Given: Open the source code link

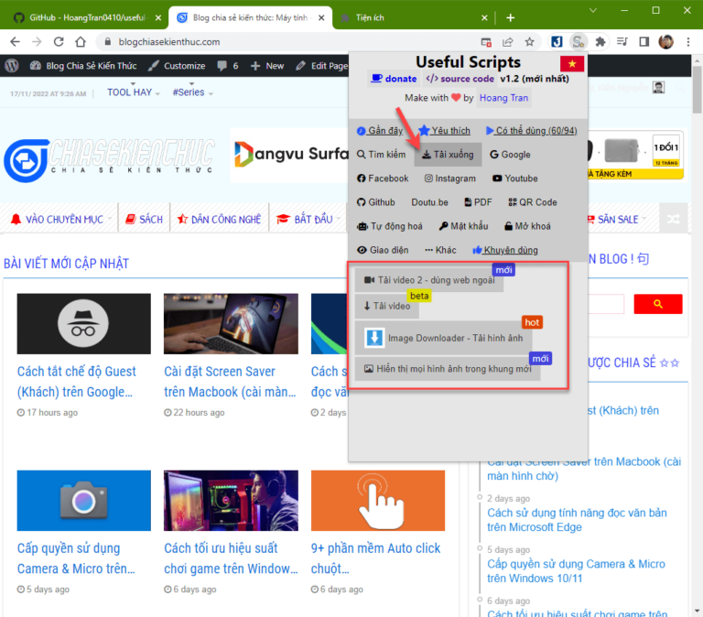Looking at the screenshot, I should click(460, 79).
